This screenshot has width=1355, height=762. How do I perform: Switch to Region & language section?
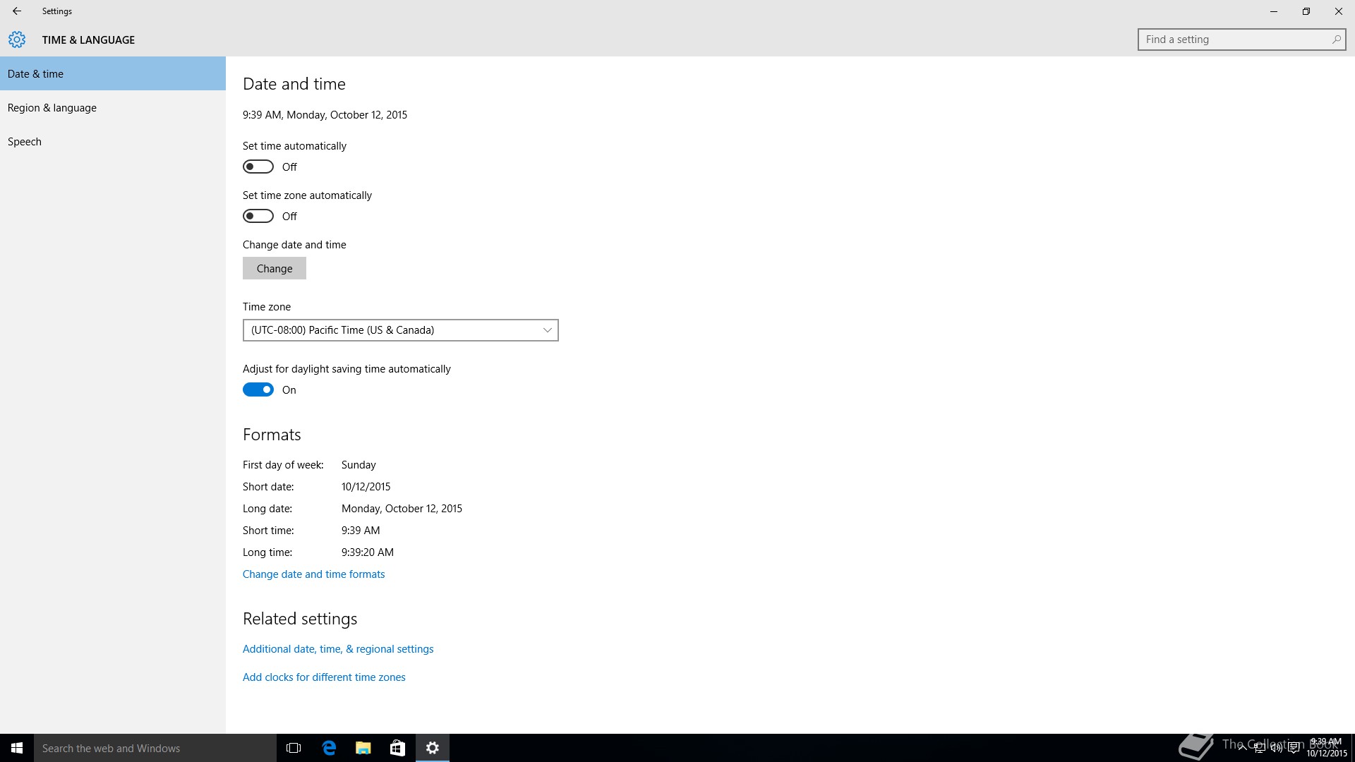click(52, 108)
